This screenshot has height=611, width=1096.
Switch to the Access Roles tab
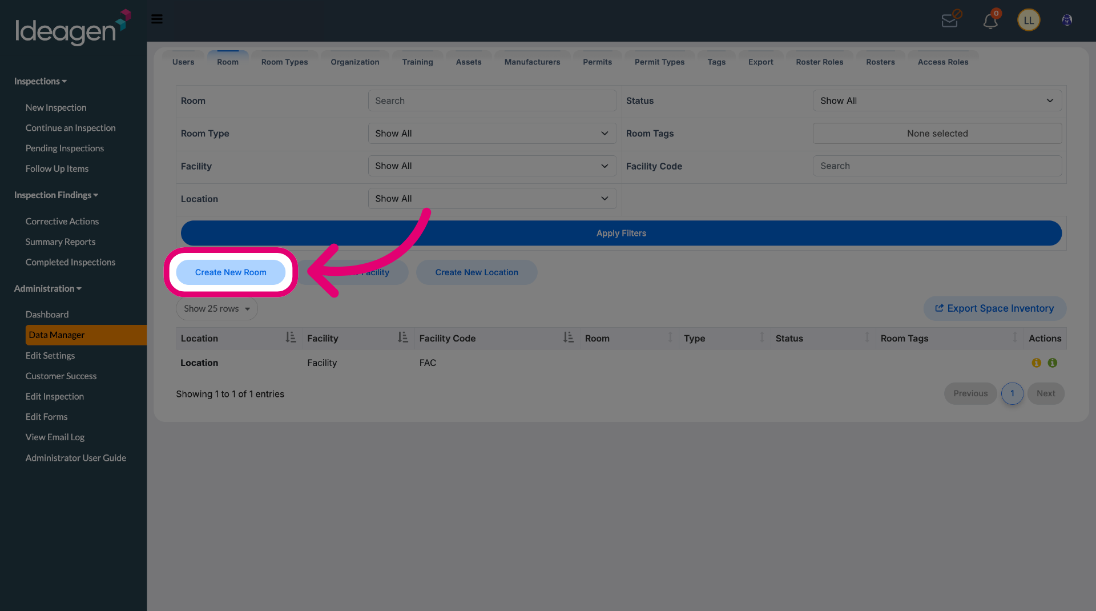(943, 62)
